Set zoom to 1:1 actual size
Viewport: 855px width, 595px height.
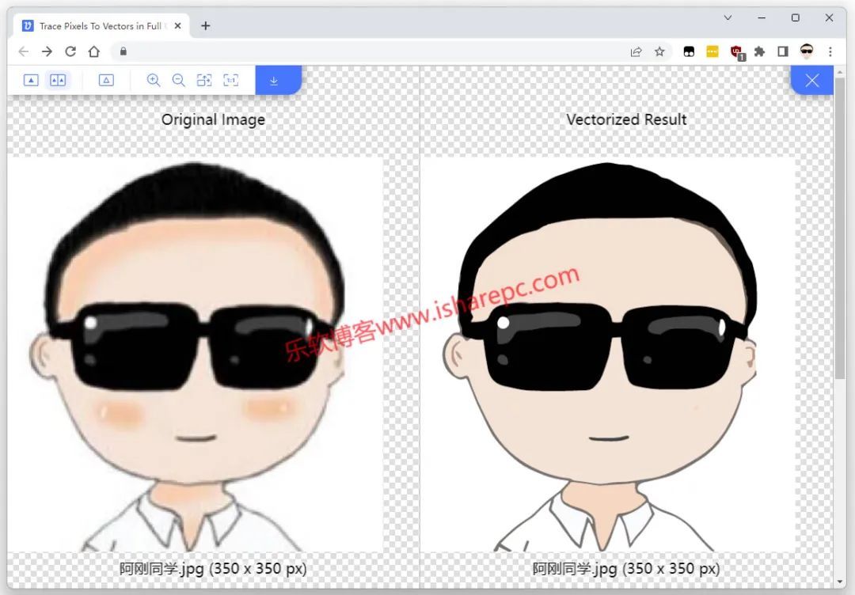click(231, 80)
